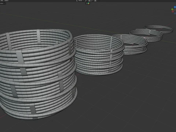This screenshot has height=132, width=176.
Task: Select the second-largest wire coil
Action: tap(99, 55)
